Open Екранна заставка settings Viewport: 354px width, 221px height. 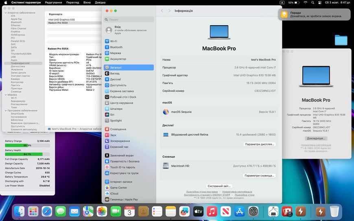click(x=129, y=91)
